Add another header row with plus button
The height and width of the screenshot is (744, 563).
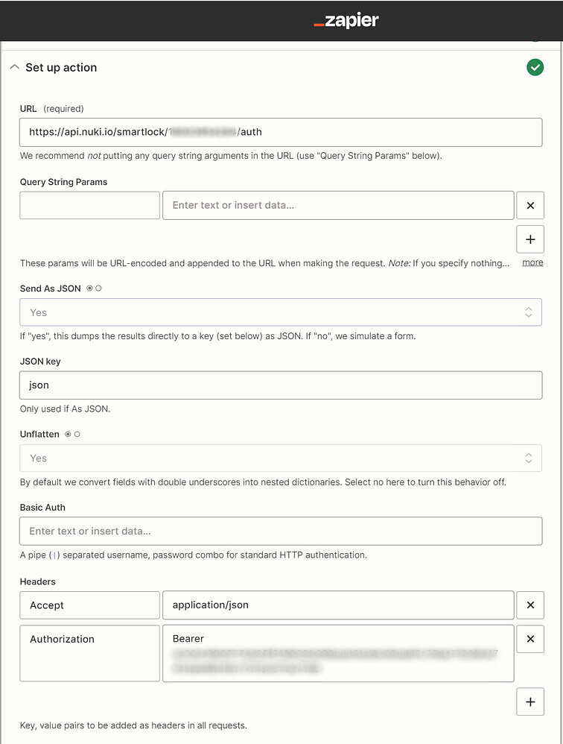(530, 702)
